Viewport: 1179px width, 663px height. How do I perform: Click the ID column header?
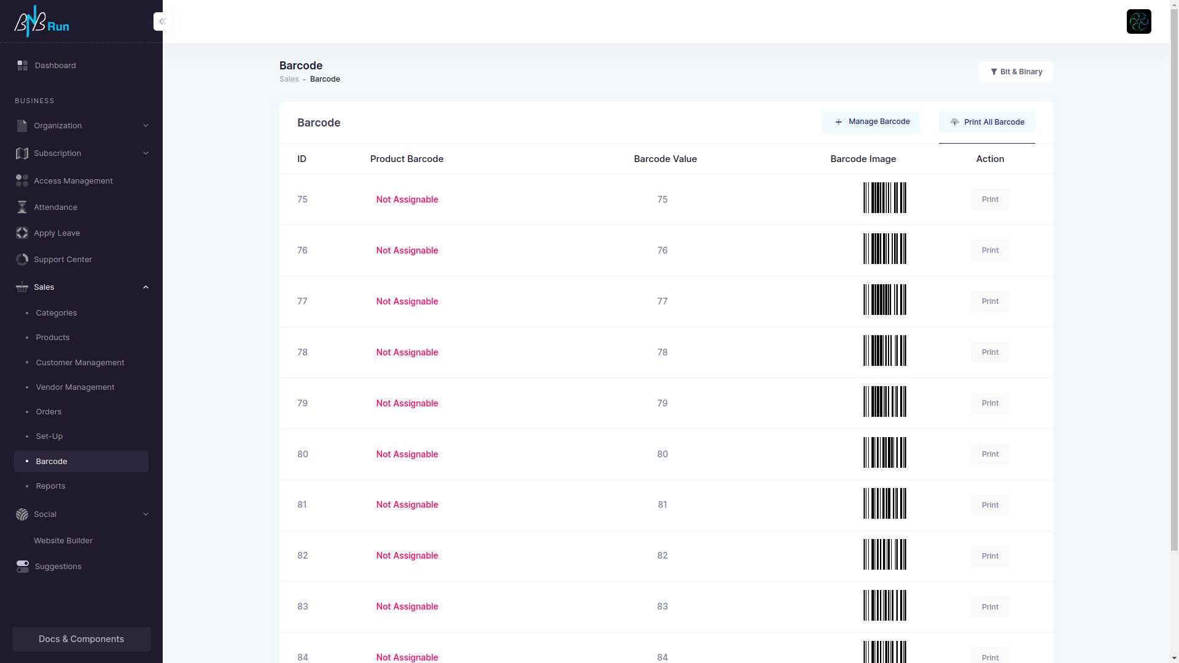302,159
